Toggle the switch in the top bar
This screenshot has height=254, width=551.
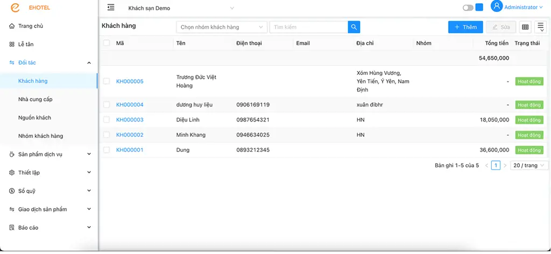[468, 8]
